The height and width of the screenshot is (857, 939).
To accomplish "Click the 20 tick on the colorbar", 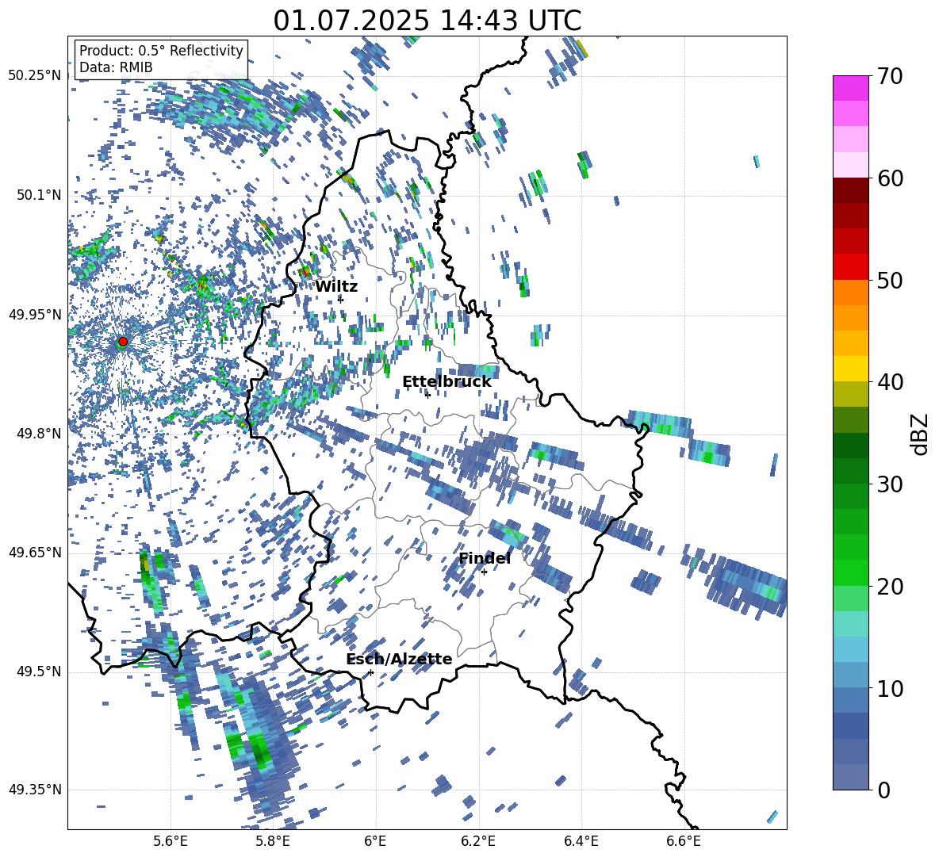I will [x=889, y=586].
